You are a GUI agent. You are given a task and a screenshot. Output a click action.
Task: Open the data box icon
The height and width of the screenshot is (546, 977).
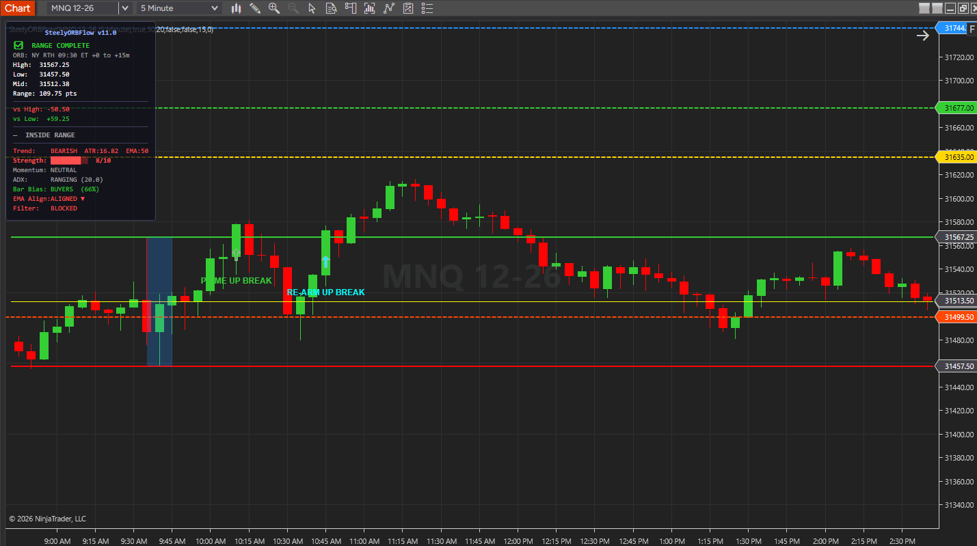click(x=332, y=8)
